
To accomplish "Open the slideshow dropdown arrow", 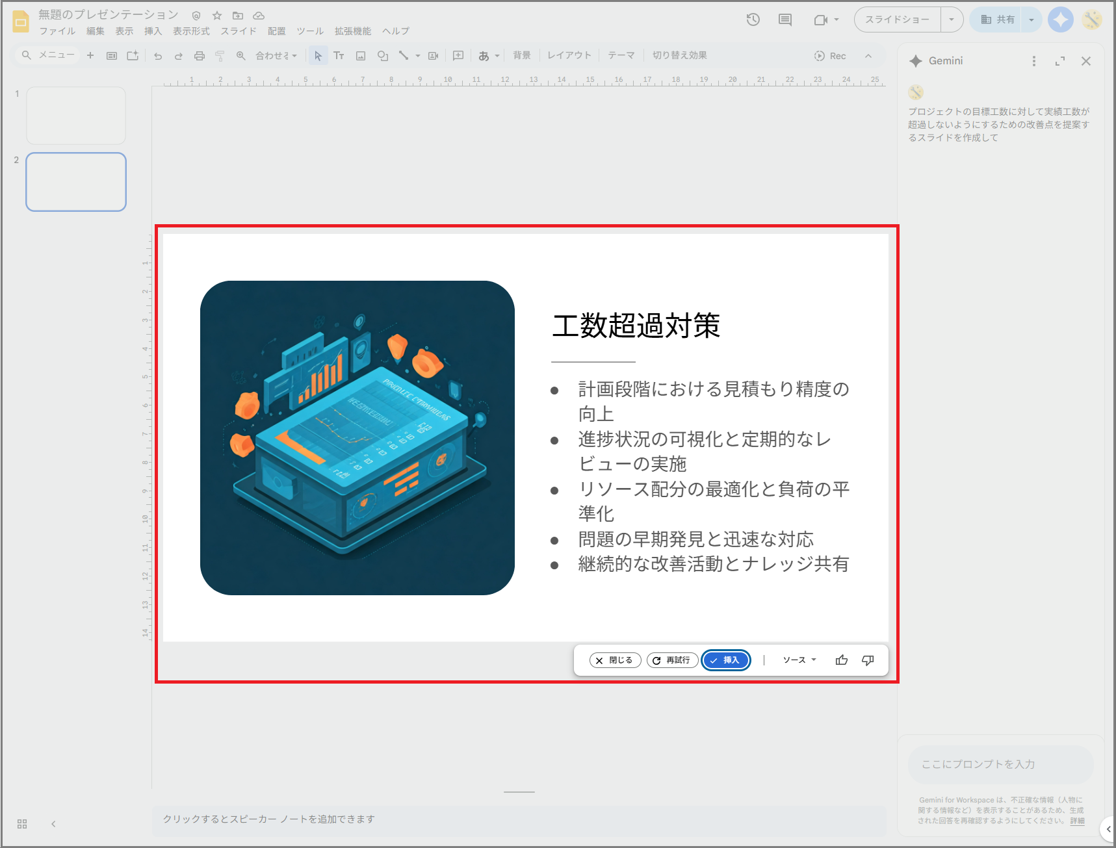I will pyautogui.click(x=952, y=19).
